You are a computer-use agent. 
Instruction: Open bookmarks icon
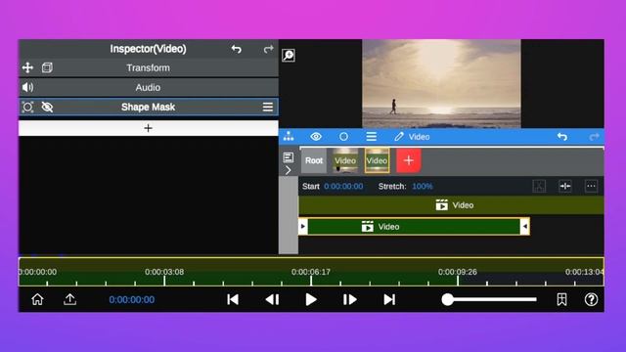(561, 299)
